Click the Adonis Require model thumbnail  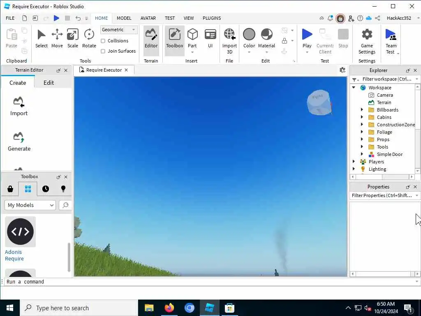coord(20,232)
